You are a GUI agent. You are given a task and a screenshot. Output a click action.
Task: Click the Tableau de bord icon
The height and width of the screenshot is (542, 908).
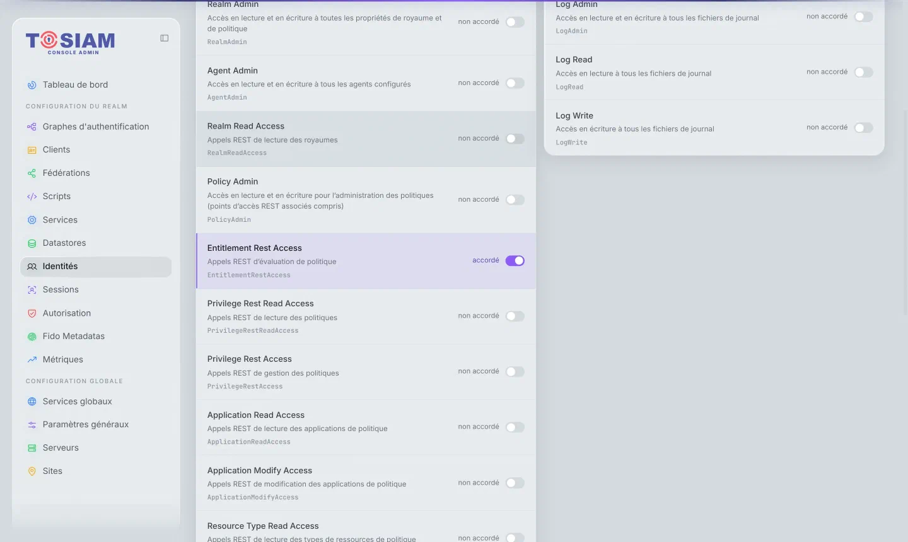pos(32,85)
